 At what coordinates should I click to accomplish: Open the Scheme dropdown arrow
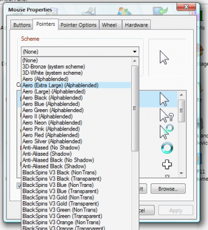pyautogui.click(x=135, y=52)
